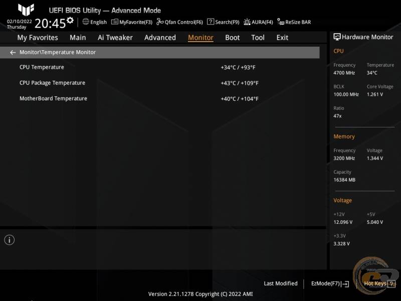Open the Boot tab
The image size is (401, 301).
pyautogui.click(x=232, y=38)
